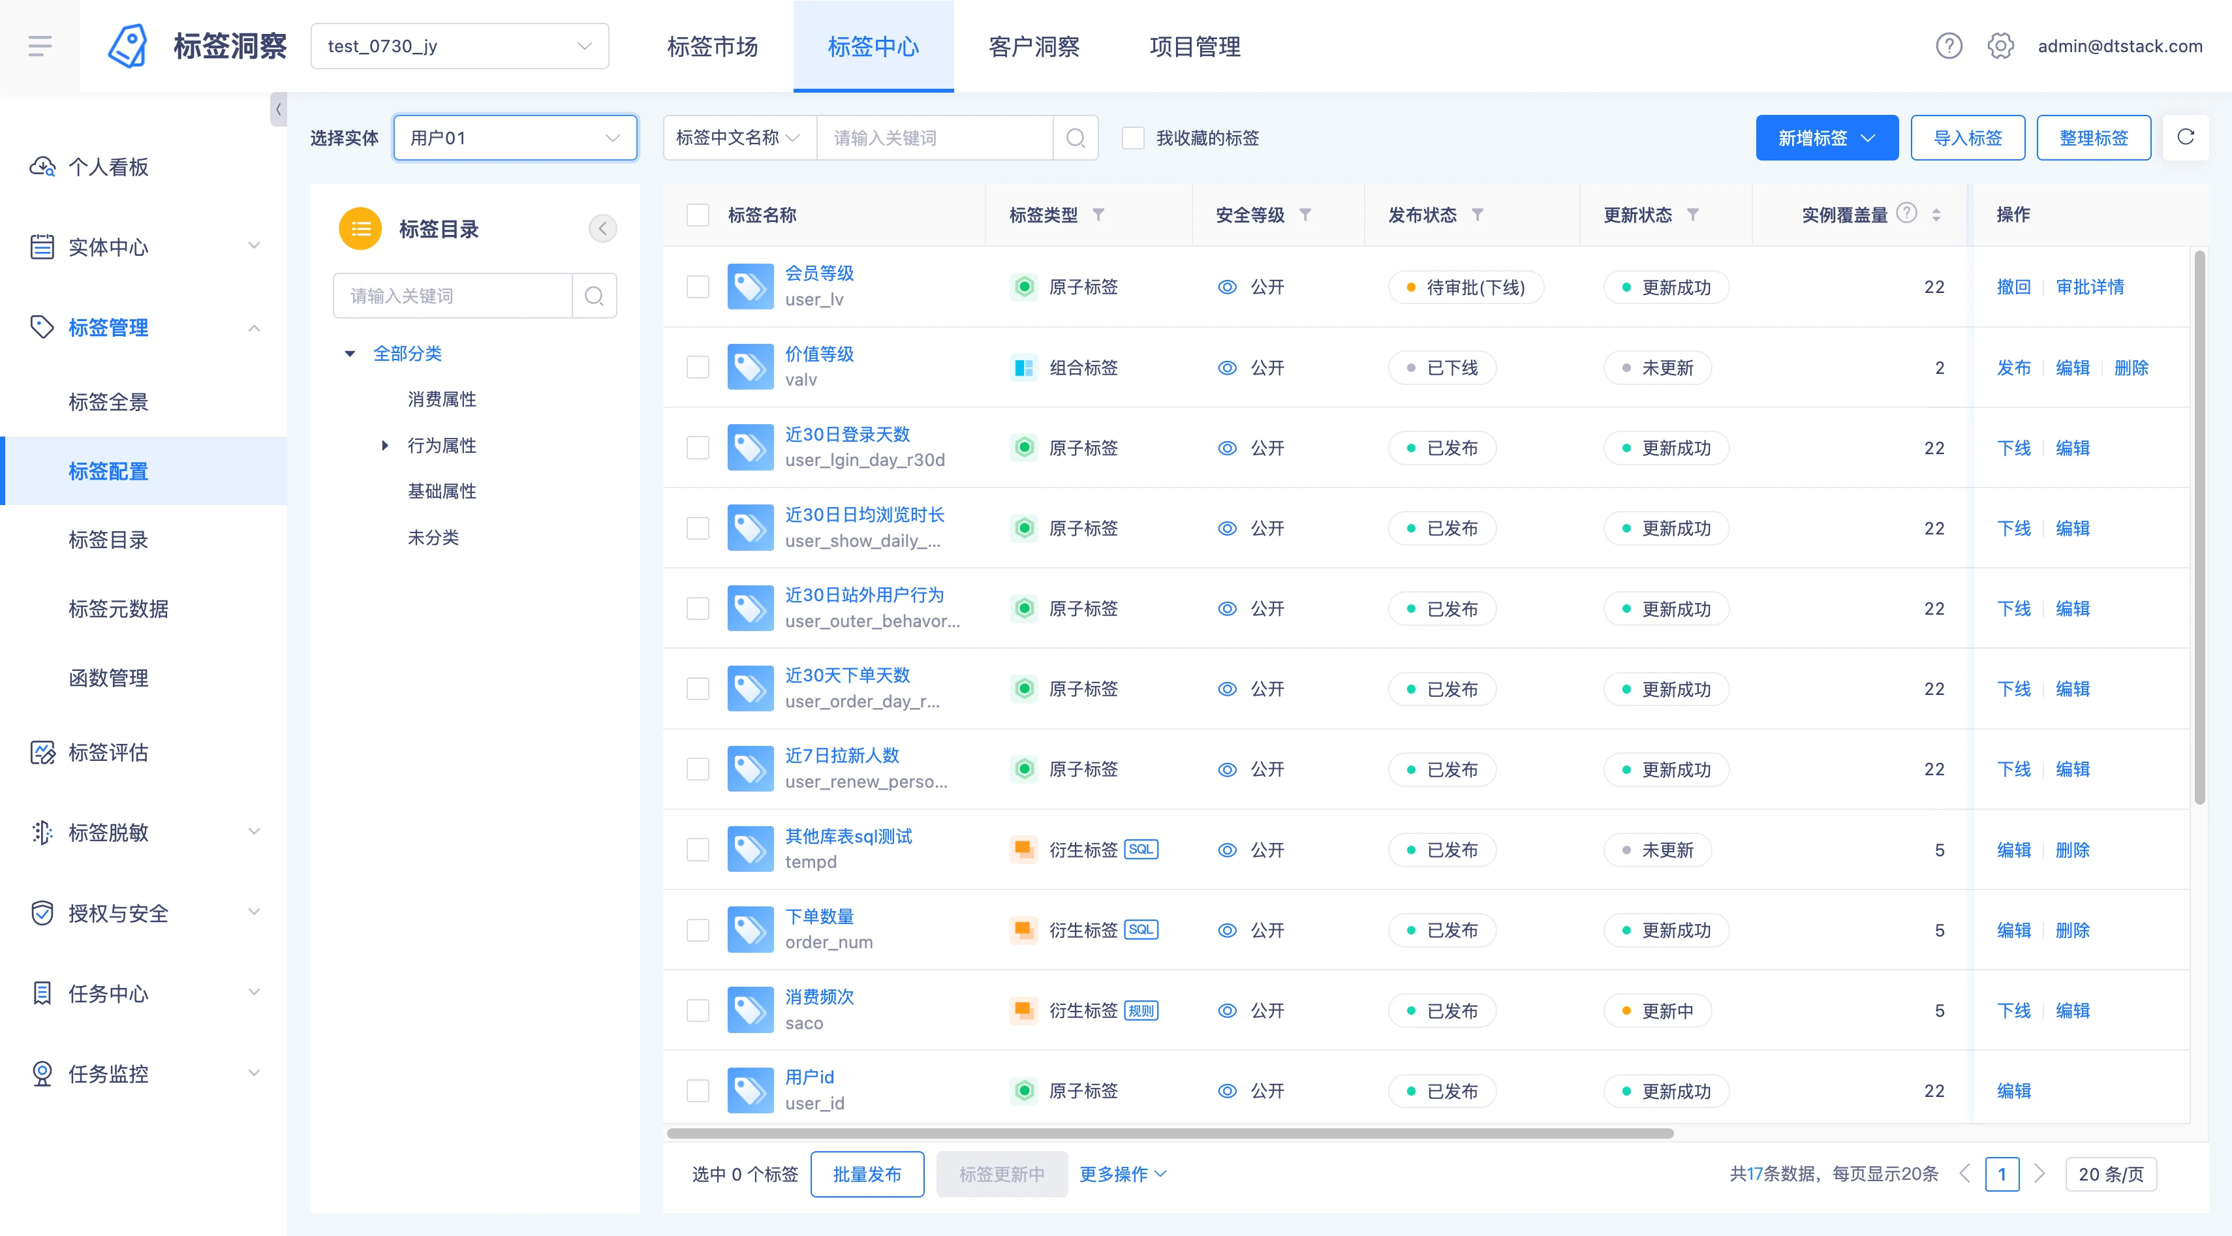The height and width of the screenshot is (1236, 2232).
Task: Toggle the select-all header checkbox
Action: click(698, 215)
